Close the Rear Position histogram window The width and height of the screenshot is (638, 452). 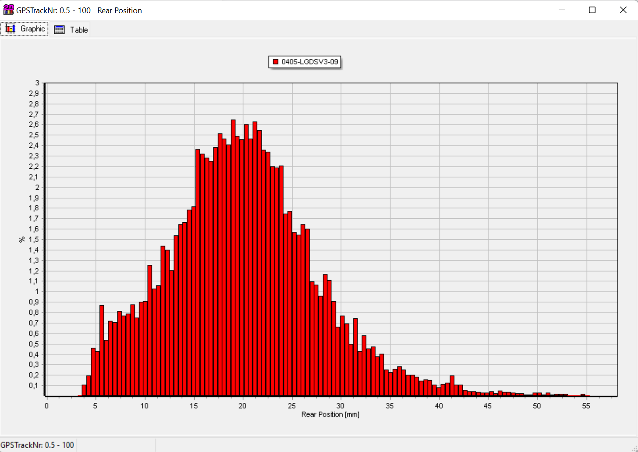623,10
